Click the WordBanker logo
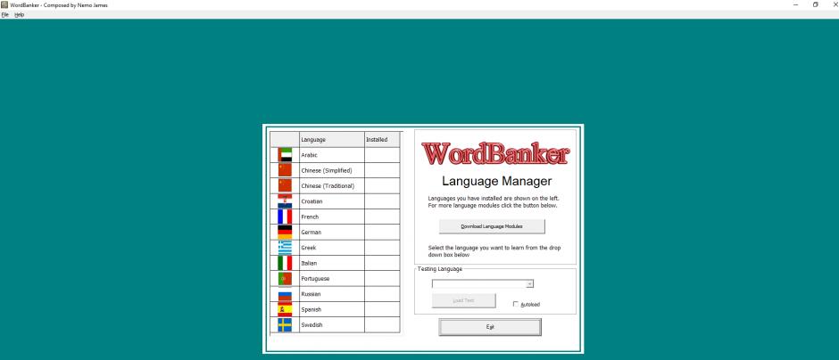This screenshot has height=360, width=839. [495, 153]
